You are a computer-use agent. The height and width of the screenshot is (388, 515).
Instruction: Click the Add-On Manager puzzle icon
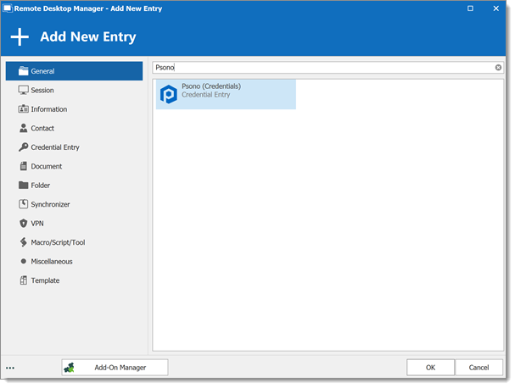coord(70,368)
